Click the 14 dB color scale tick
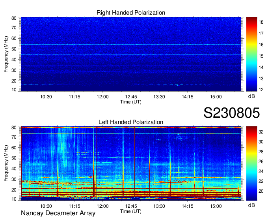268x218 pixels. pyautogui.click(x=261, y=68)
